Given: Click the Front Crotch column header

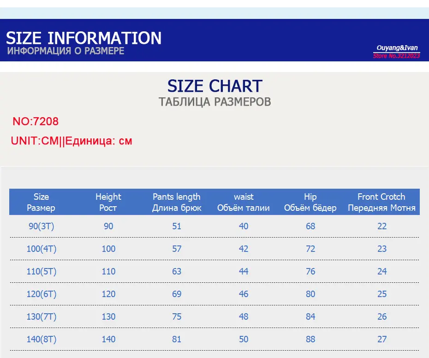Looking at the screenshot, I should pos(381,202).
